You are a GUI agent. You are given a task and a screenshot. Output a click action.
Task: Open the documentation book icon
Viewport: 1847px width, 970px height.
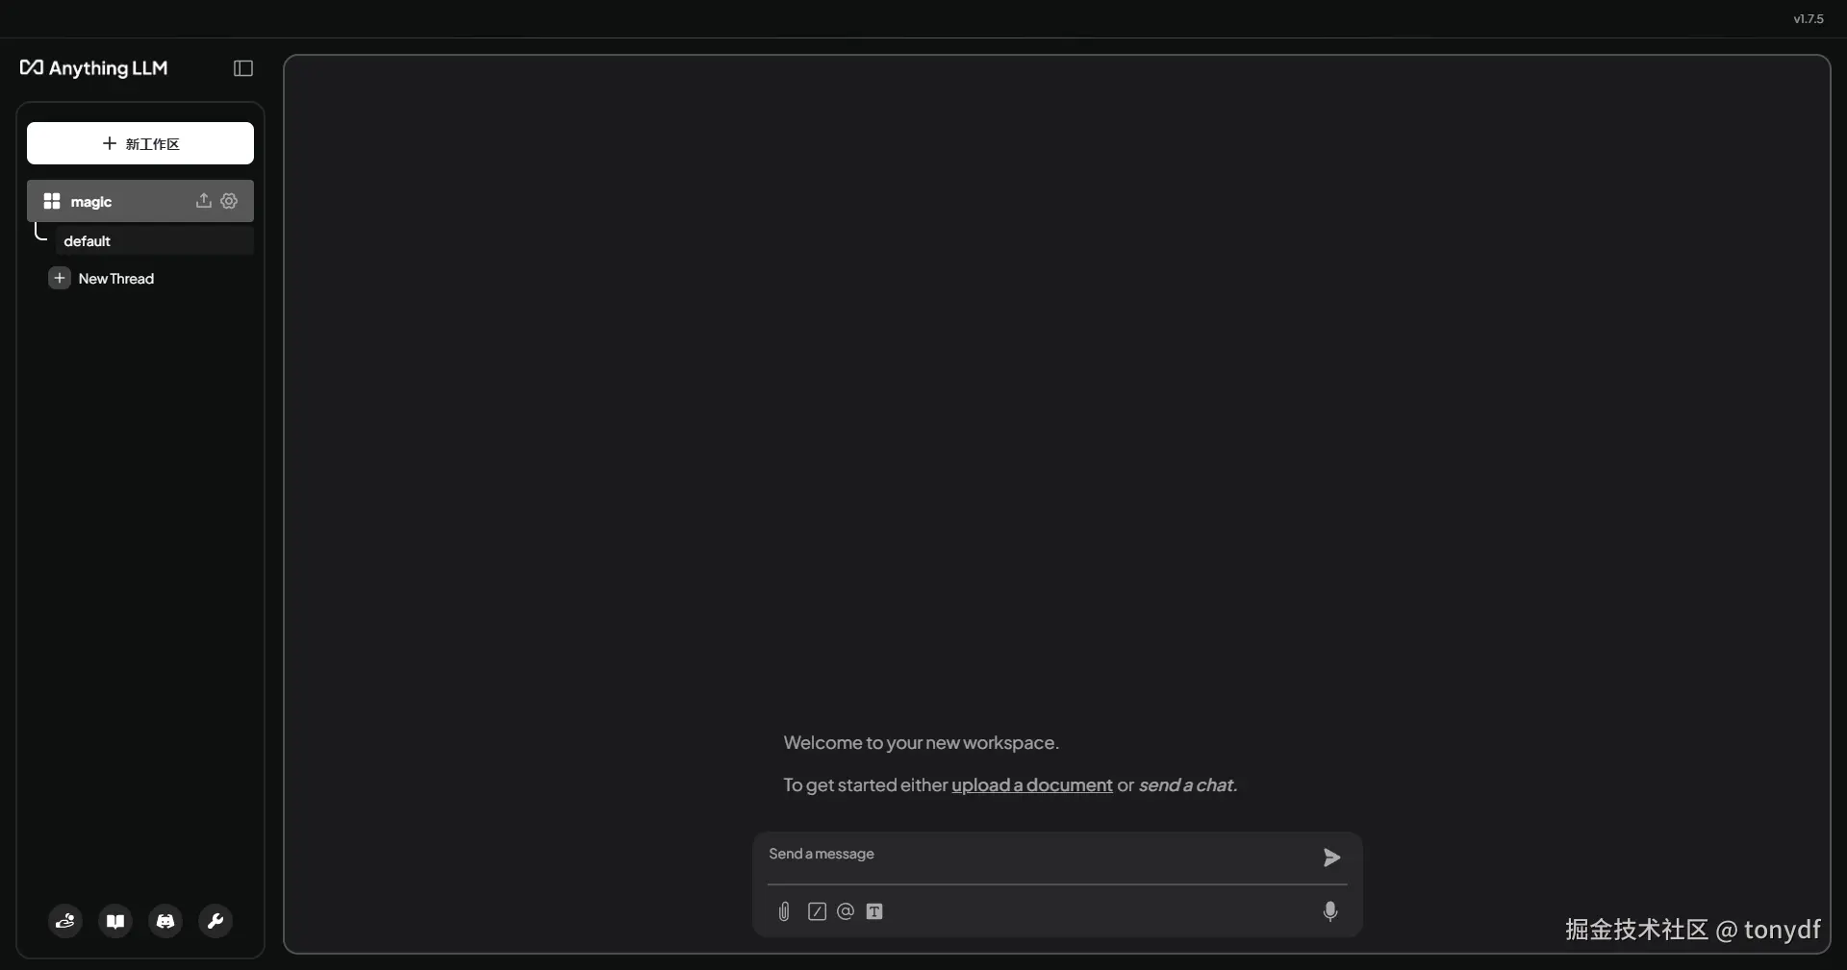click(115, 921)
